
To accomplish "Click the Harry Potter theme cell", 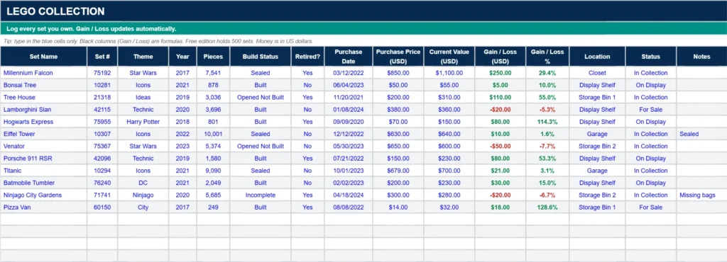I will tap(143, 122).
